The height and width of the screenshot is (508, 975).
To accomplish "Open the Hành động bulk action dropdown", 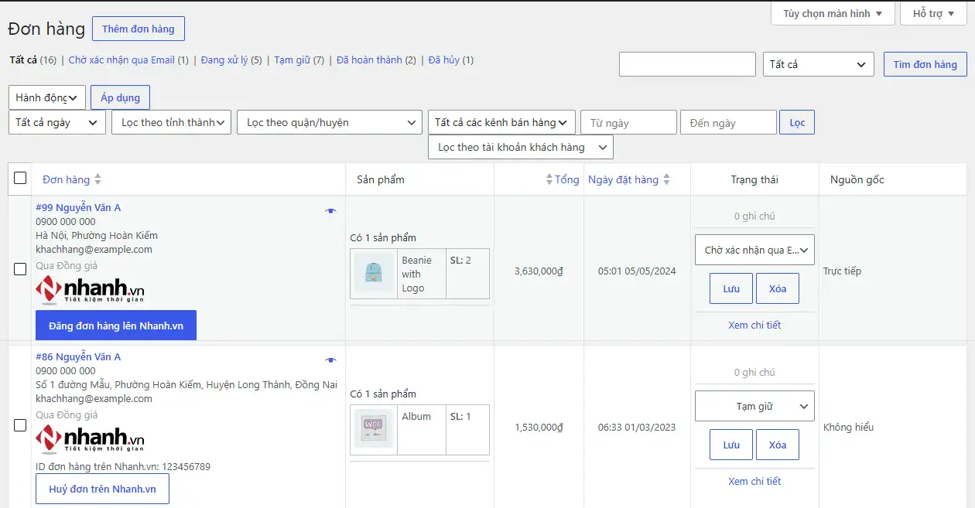I will click(47, 97).
